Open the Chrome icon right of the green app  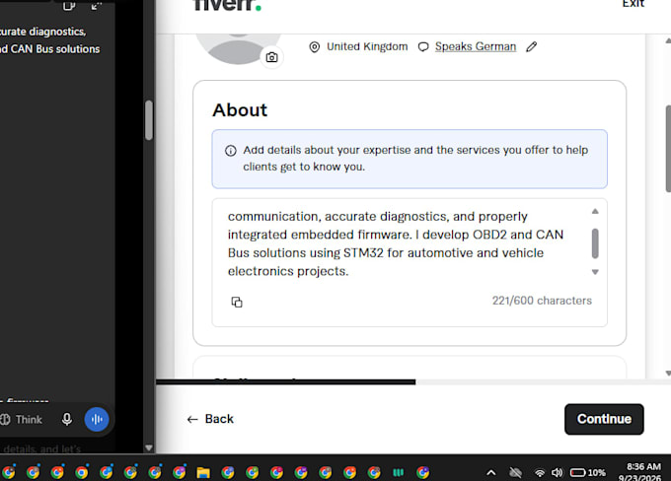tap(422, 472)
